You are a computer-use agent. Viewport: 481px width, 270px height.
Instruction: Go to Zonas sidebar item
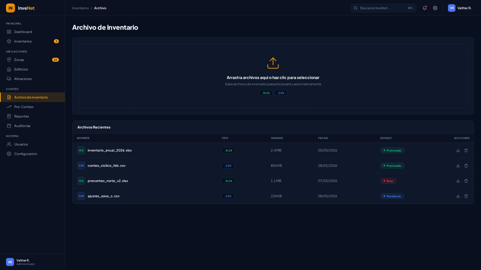[19, 60]
